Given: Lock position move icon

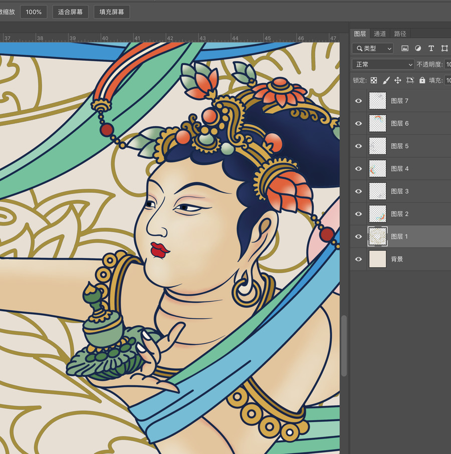Looking at the screenshot, I should [x=398, y=80].
